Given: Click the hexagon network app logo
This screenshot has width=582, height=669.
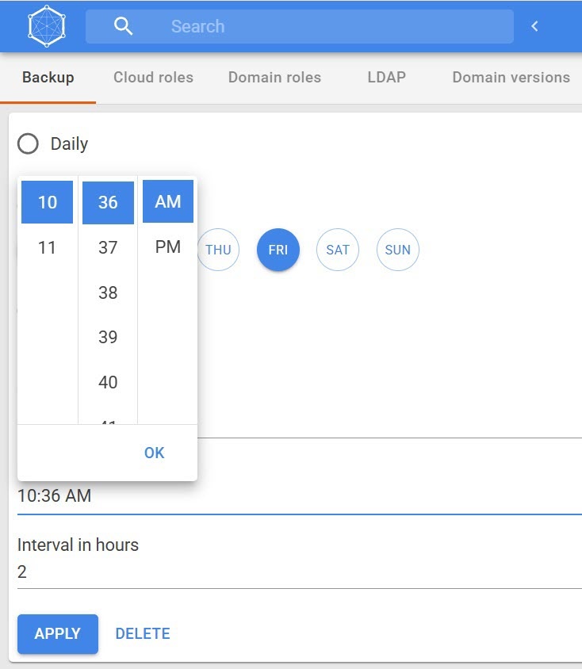Looking at the screenshot, I should click(x=48, y=26).
